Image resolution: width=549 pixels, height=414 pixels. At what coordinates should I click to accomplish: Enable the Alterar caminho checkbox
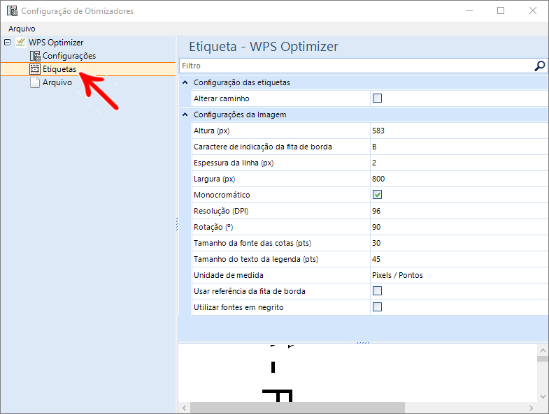[x=377, y=98]
